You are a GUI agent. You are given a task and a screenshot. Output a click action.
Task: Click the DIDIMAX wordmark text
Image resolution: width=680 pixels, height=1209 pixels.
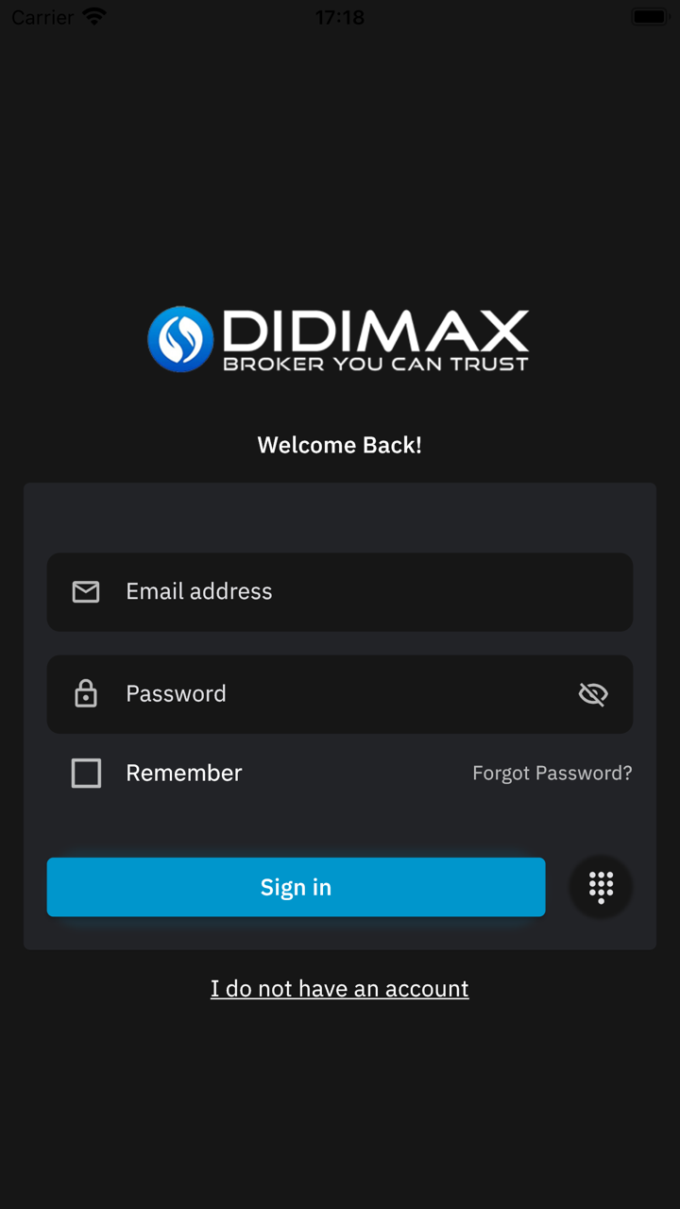(376, 331)
